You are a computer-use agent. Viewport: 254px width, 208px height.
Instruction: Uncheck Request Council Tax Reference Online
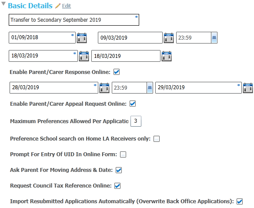(117, 186)
